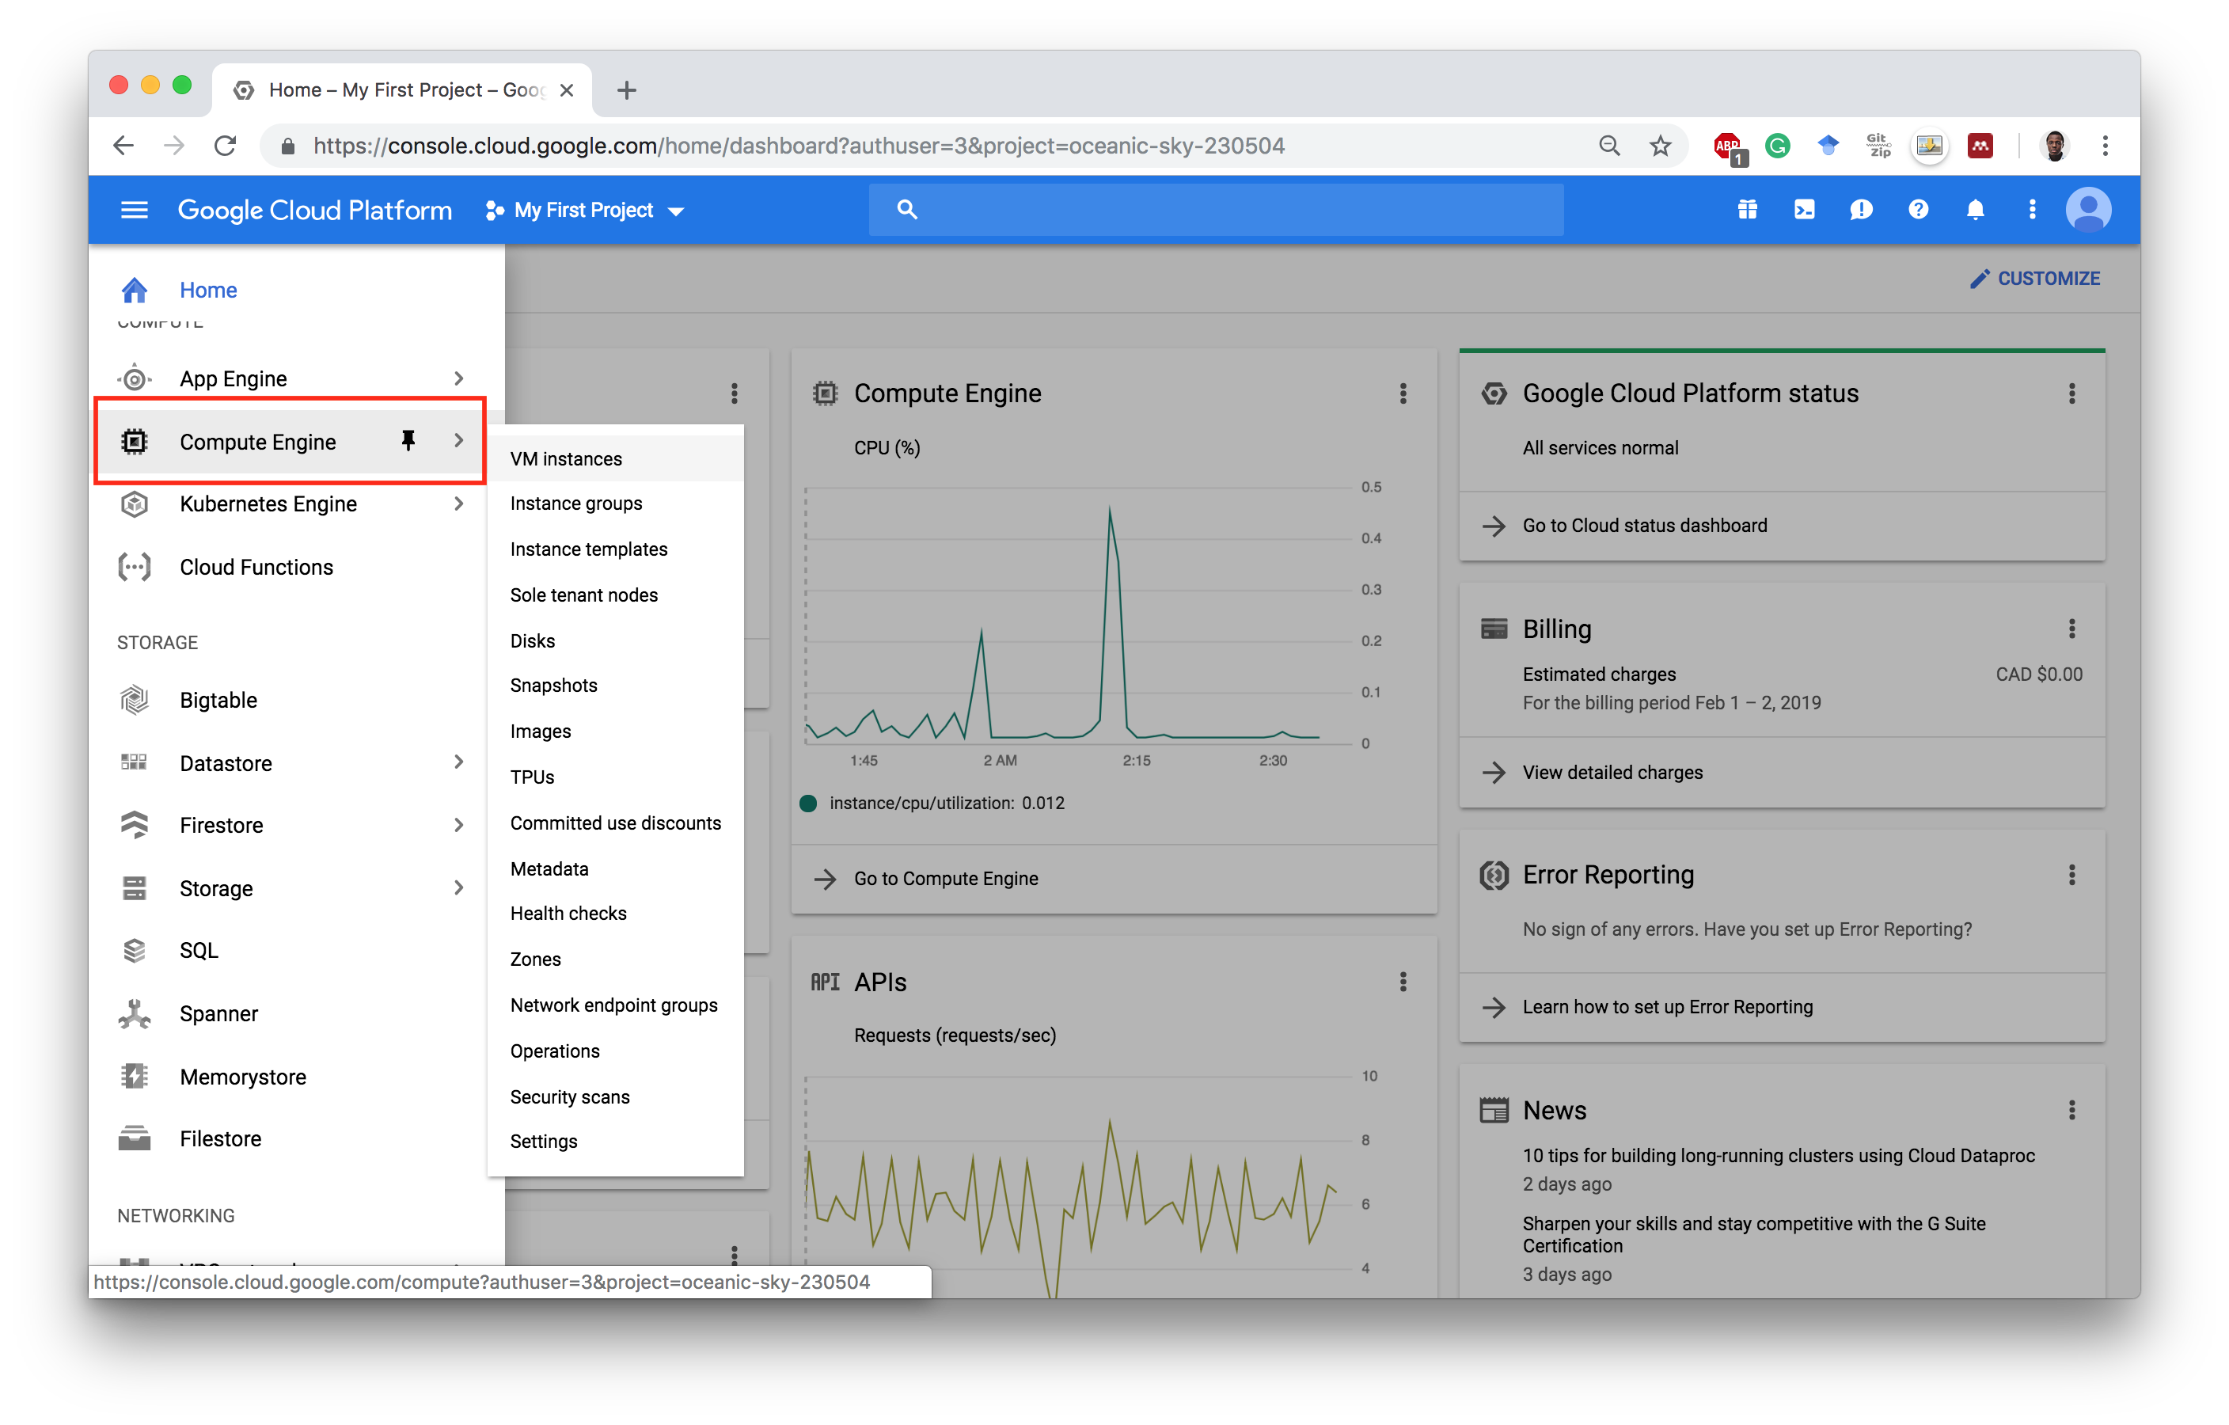Click the Compute Engine icon in sidebar

pyautogui.click(x=135, y=440)
